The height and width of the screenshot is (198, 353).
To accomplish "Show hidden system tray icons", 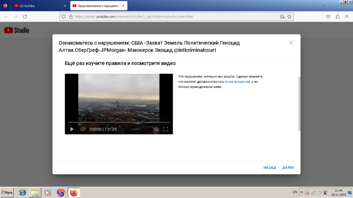I will (302, 192).
